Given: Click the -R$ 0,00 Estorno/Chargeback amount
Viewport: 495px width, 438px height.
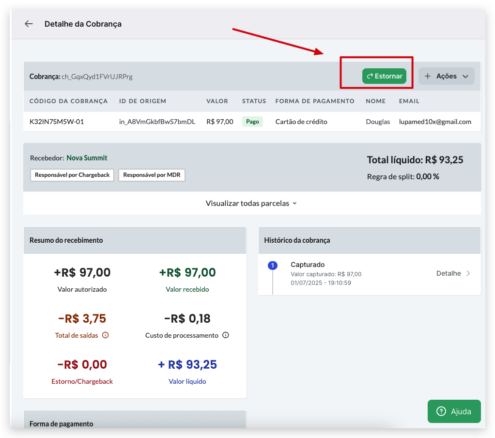Looking at the screenshot, I should [x=82, y=364].
